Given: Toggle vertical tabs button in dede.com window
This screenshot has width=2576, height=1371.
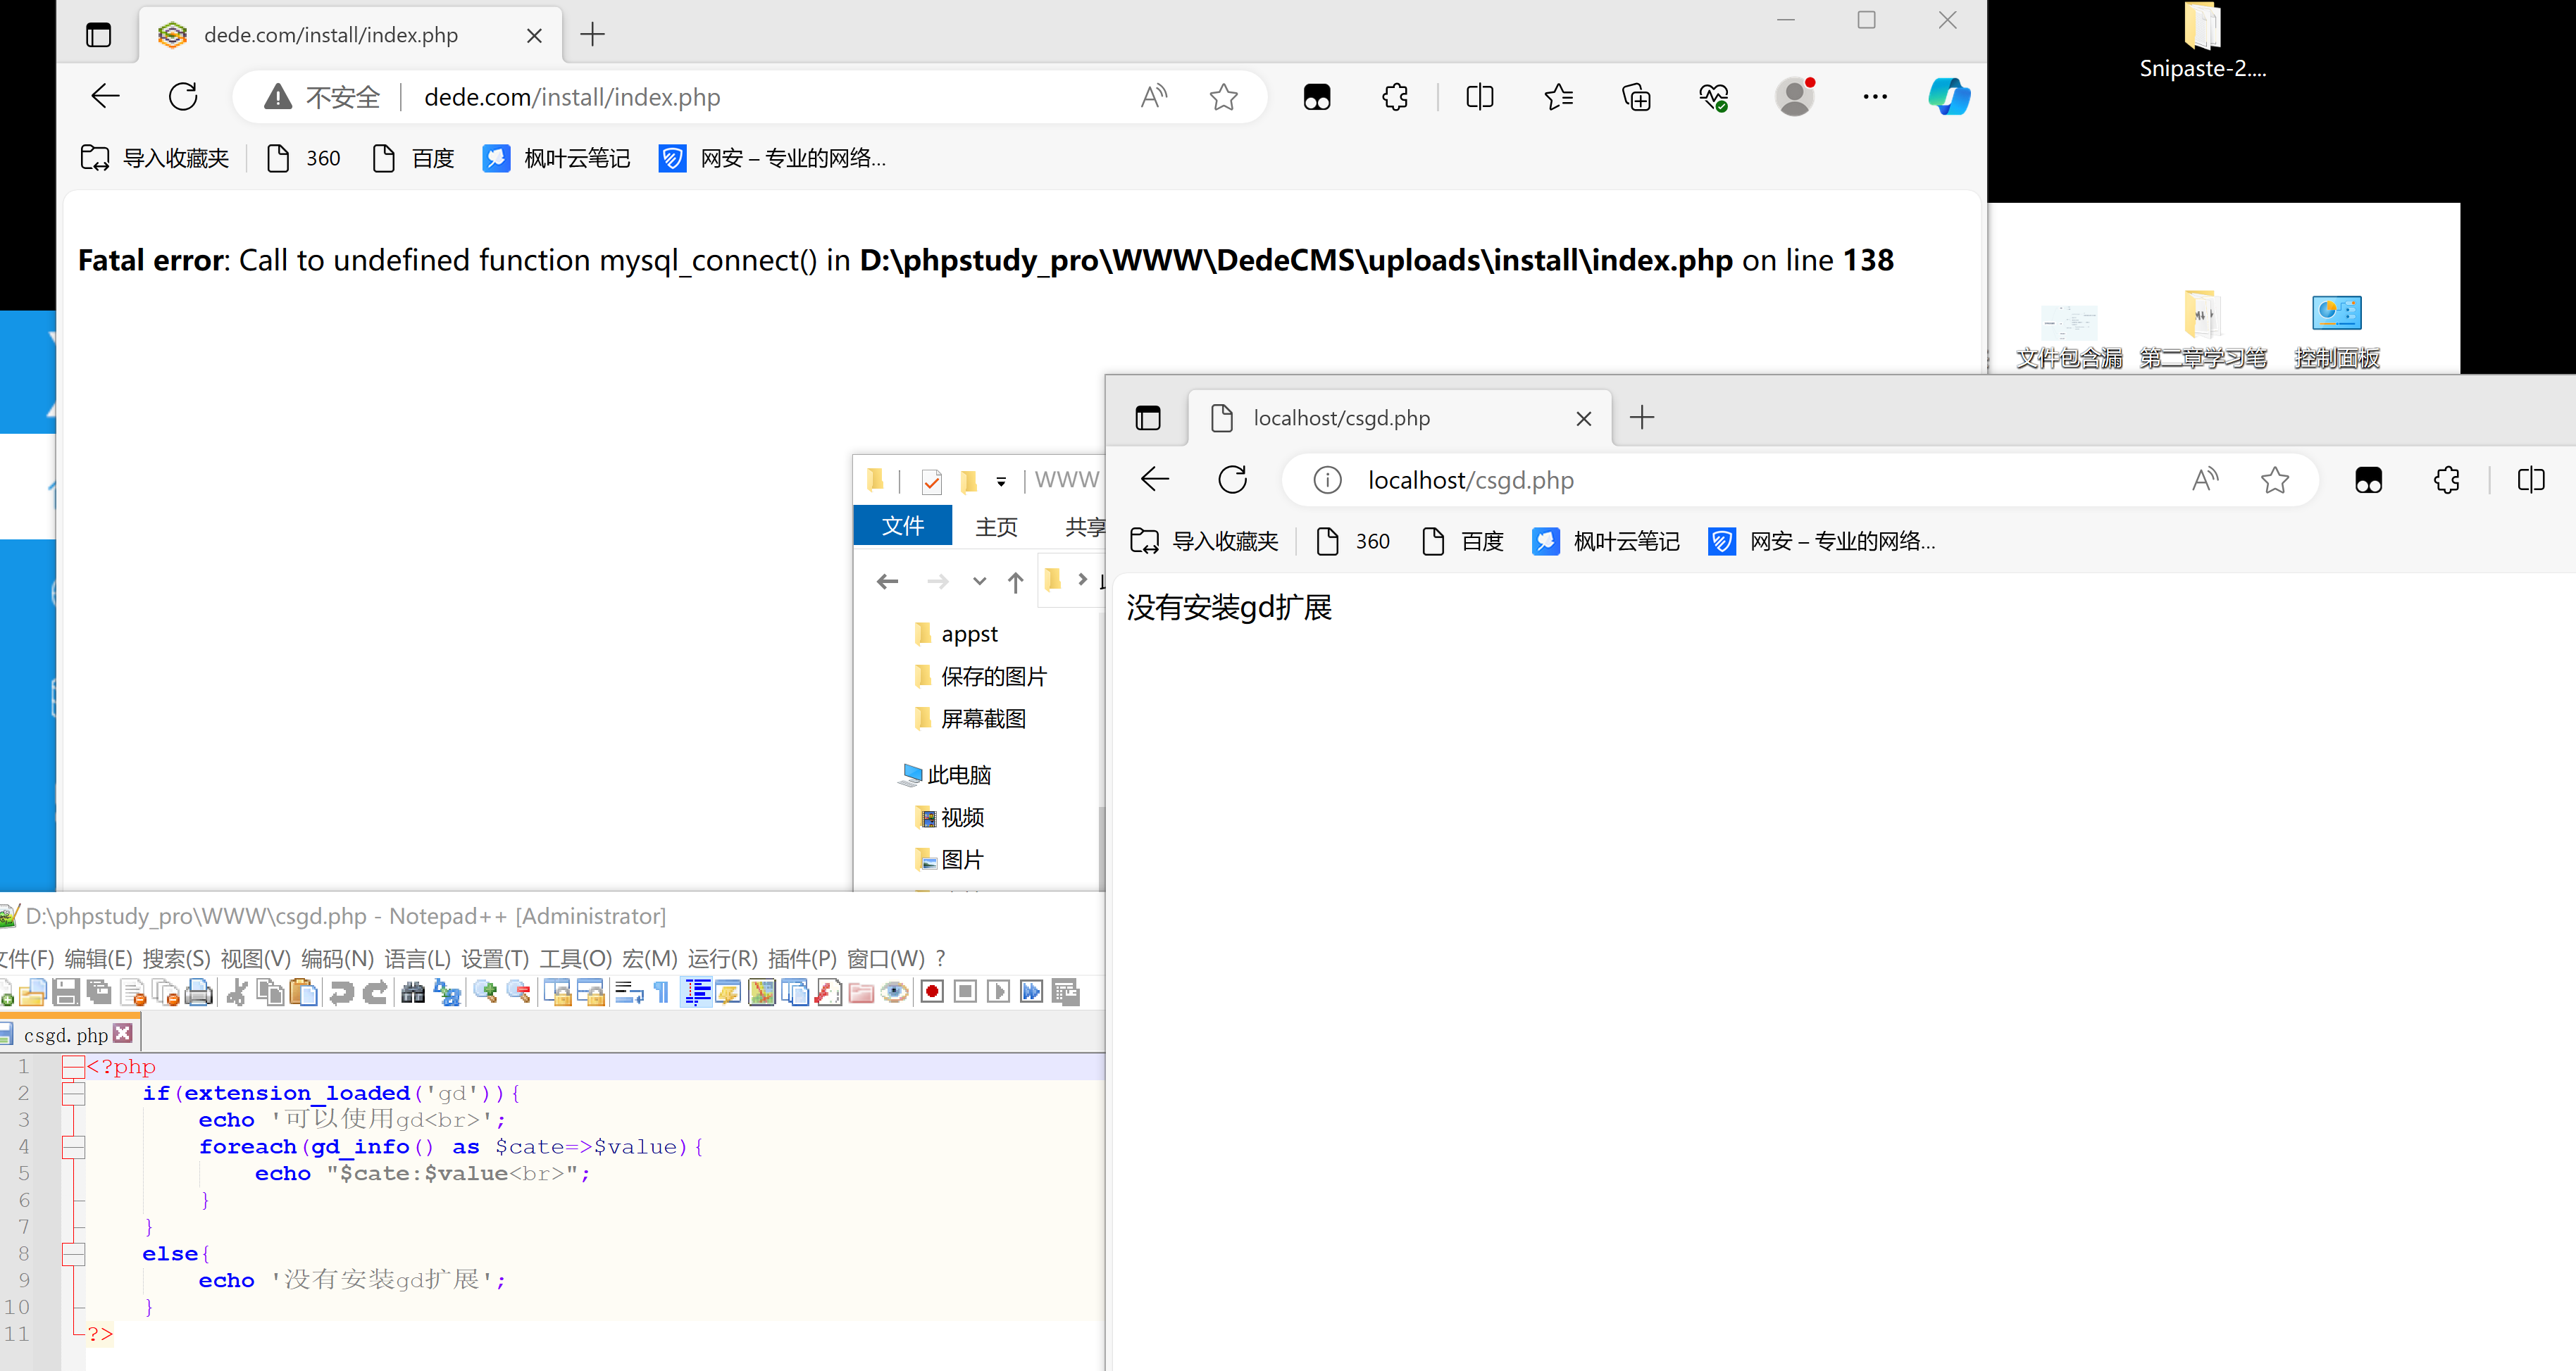Looking at the screenshot, I should (98, 35).
